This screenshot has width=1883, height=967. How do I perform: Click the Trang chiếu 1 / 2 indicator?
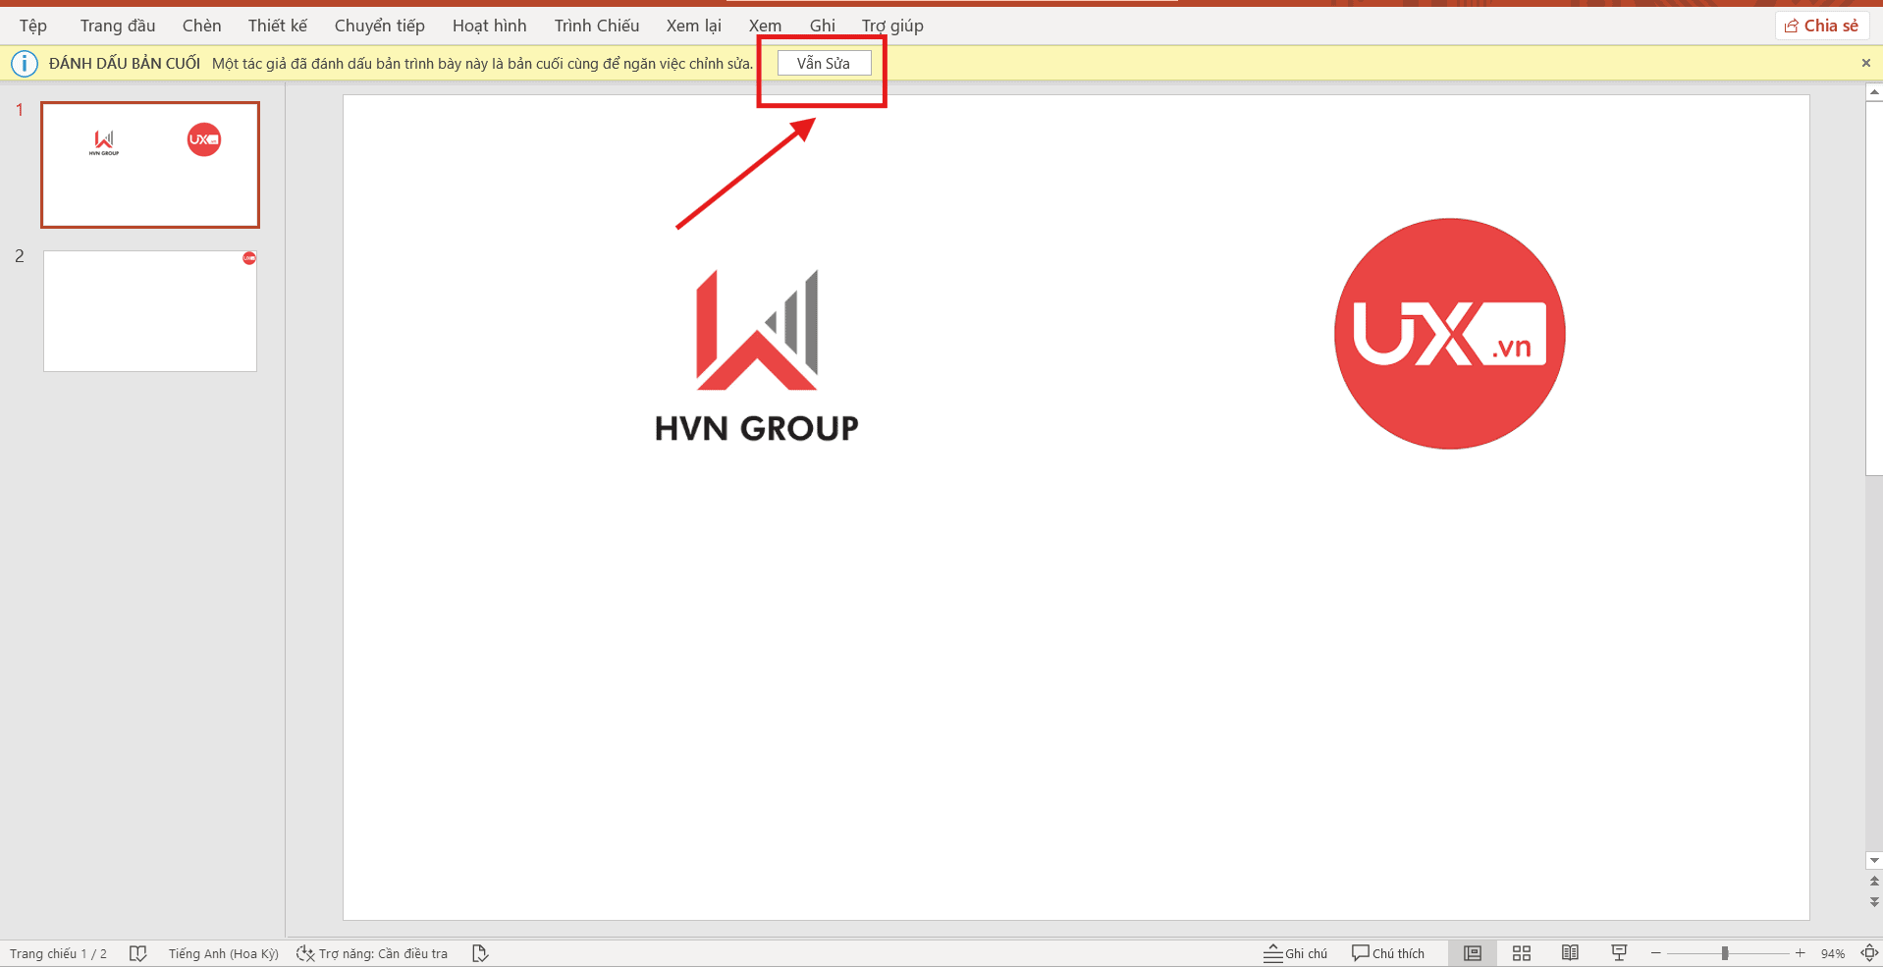tap(58, 953)
